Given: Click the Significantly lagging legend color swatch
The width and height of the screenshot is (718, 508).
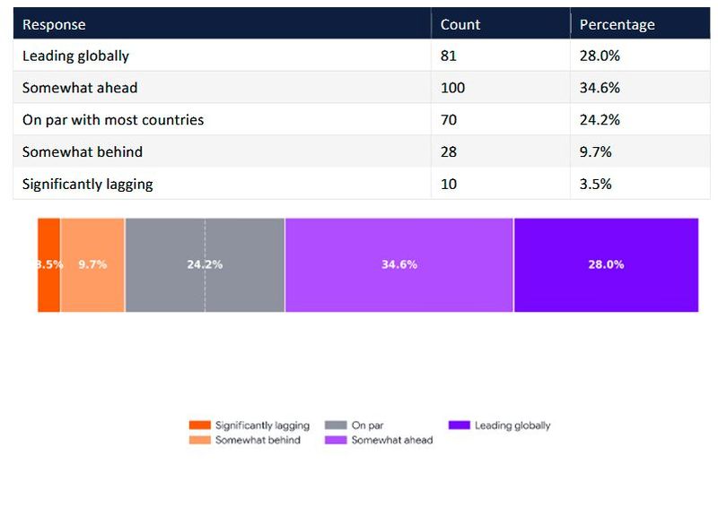Looking at the screenshot, I should [199, 426].
